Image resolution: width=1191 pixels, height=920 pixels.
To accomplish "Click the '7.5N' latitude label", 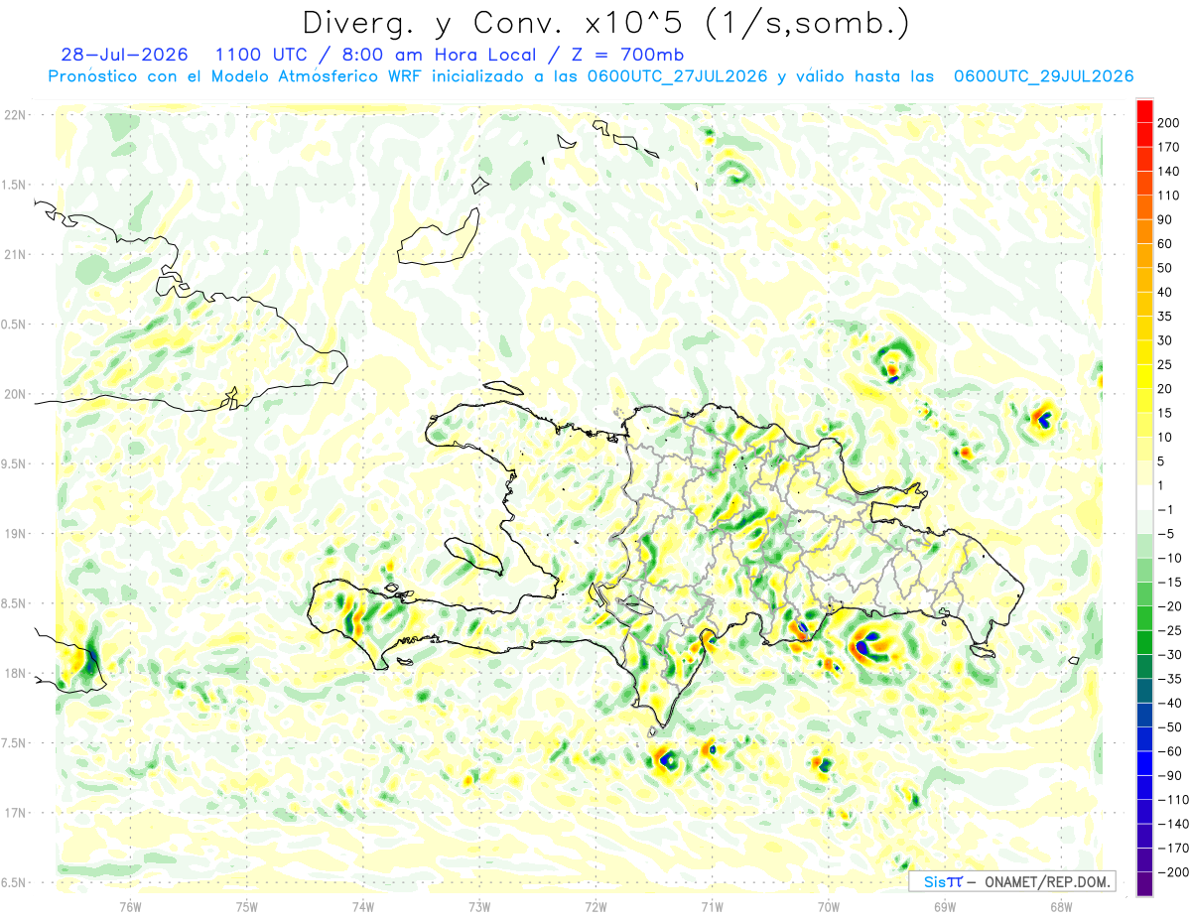I will [15, 742].
